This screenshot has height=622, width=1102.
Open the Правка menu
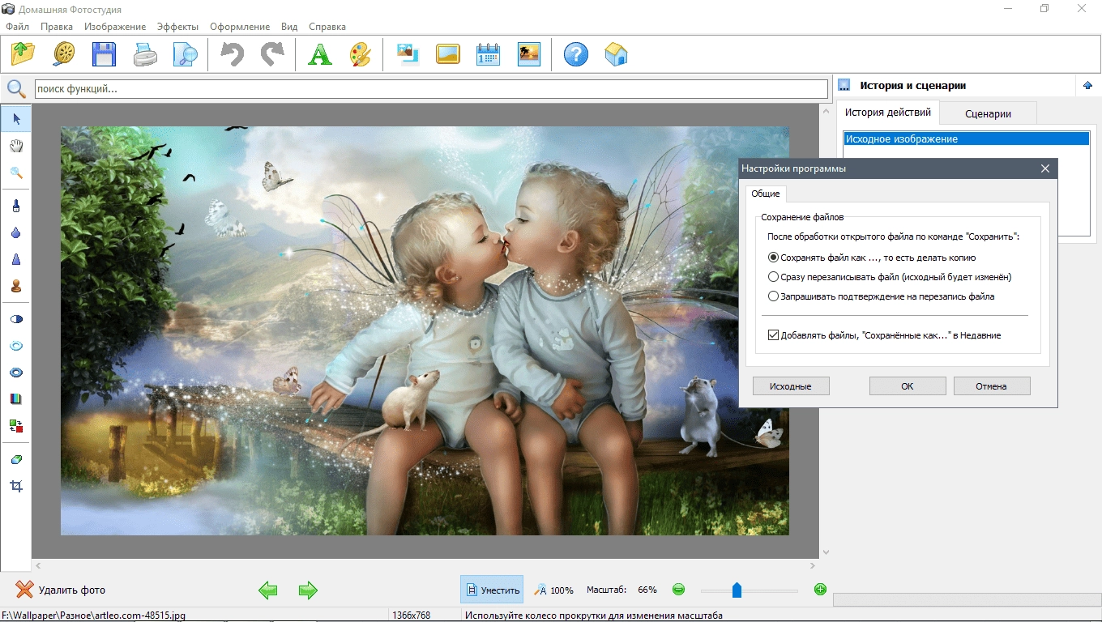point(57,27)
